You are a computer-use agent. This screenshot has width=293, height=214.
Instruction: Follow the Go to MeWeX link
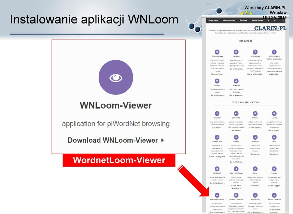236,162
